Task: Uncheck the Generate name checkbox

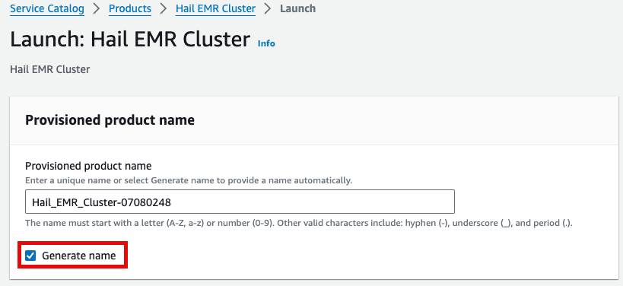Action: pos(30,256)
